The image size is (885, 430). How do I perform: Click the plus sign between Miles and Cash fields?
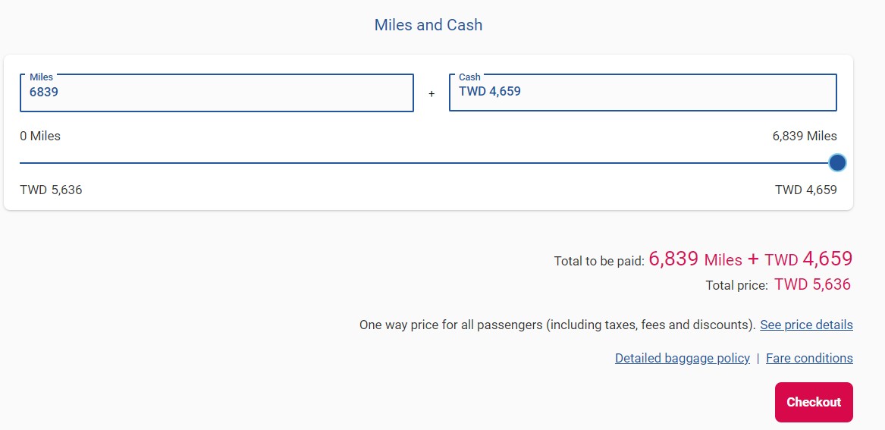tap(432, 94)
